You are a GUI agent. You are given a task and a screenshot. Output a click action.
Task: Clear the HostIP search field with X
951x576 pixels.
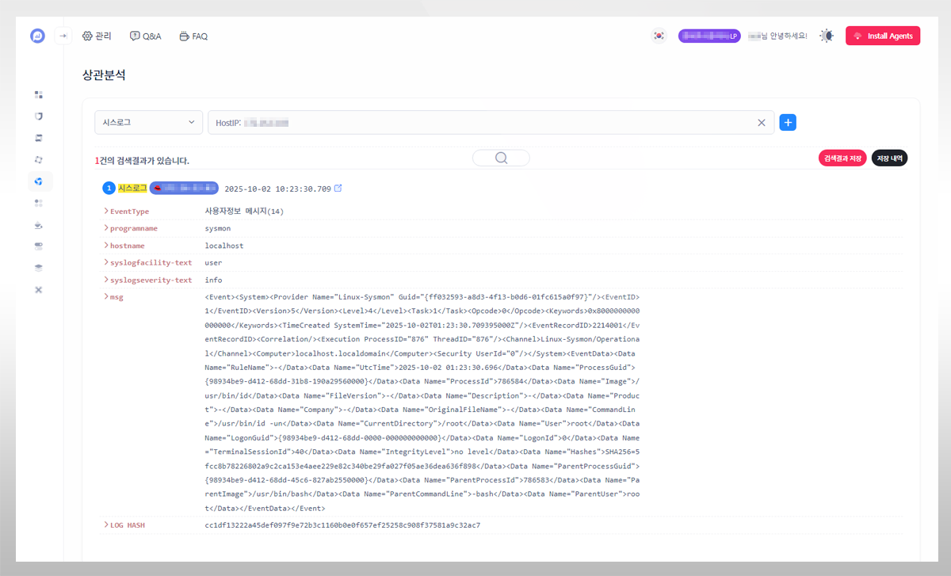point(762,123)
